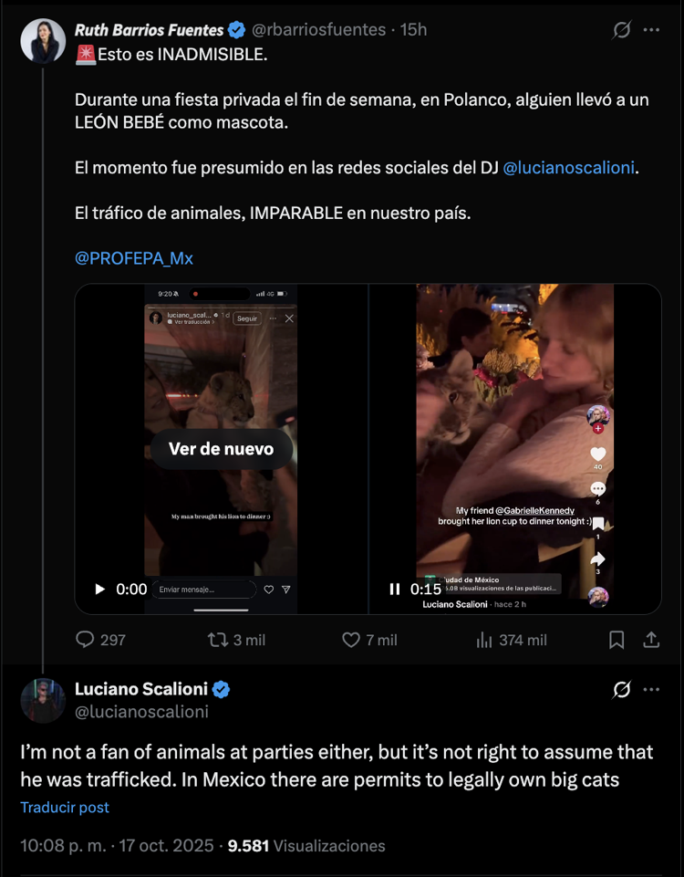Play the left video
684x877 pixels.
pos(100,590)
